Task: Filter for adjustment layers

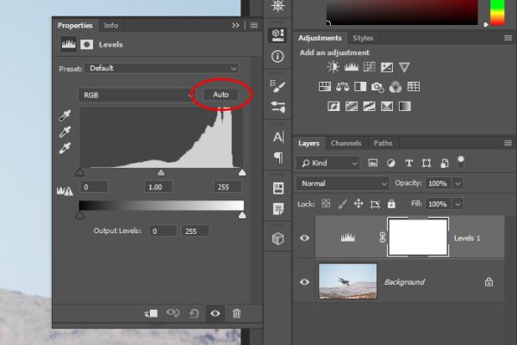Action: [391, 163]
